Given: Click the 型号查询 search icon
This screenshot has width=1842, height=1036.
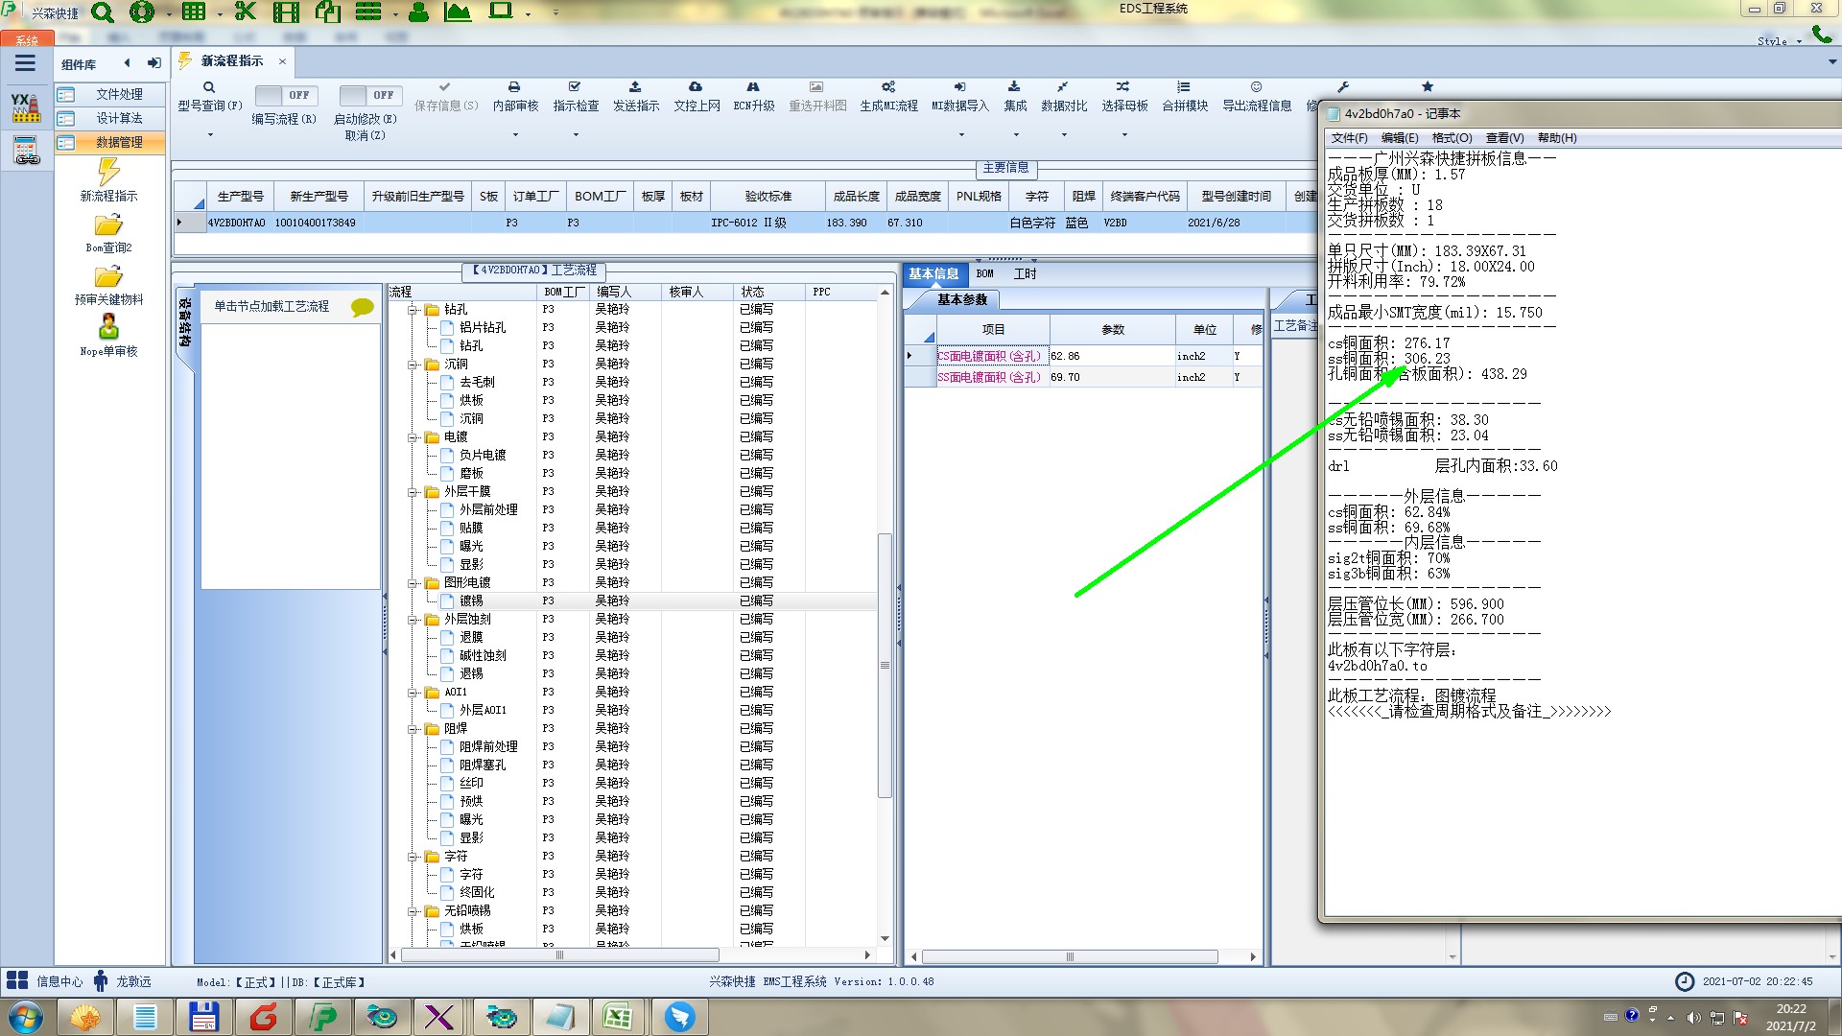Looking at the screenshot, I should [x=209, y=87].
